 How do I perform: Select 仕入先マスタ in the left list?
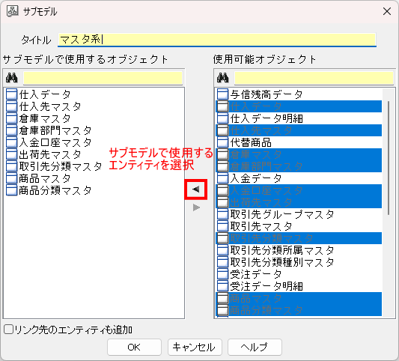pyautogui.click(x=50, y=106)
